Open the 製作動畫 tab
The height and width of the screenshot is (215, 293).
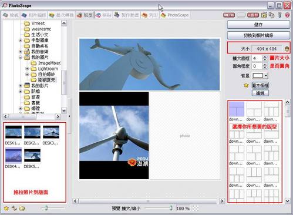[126, 15]
